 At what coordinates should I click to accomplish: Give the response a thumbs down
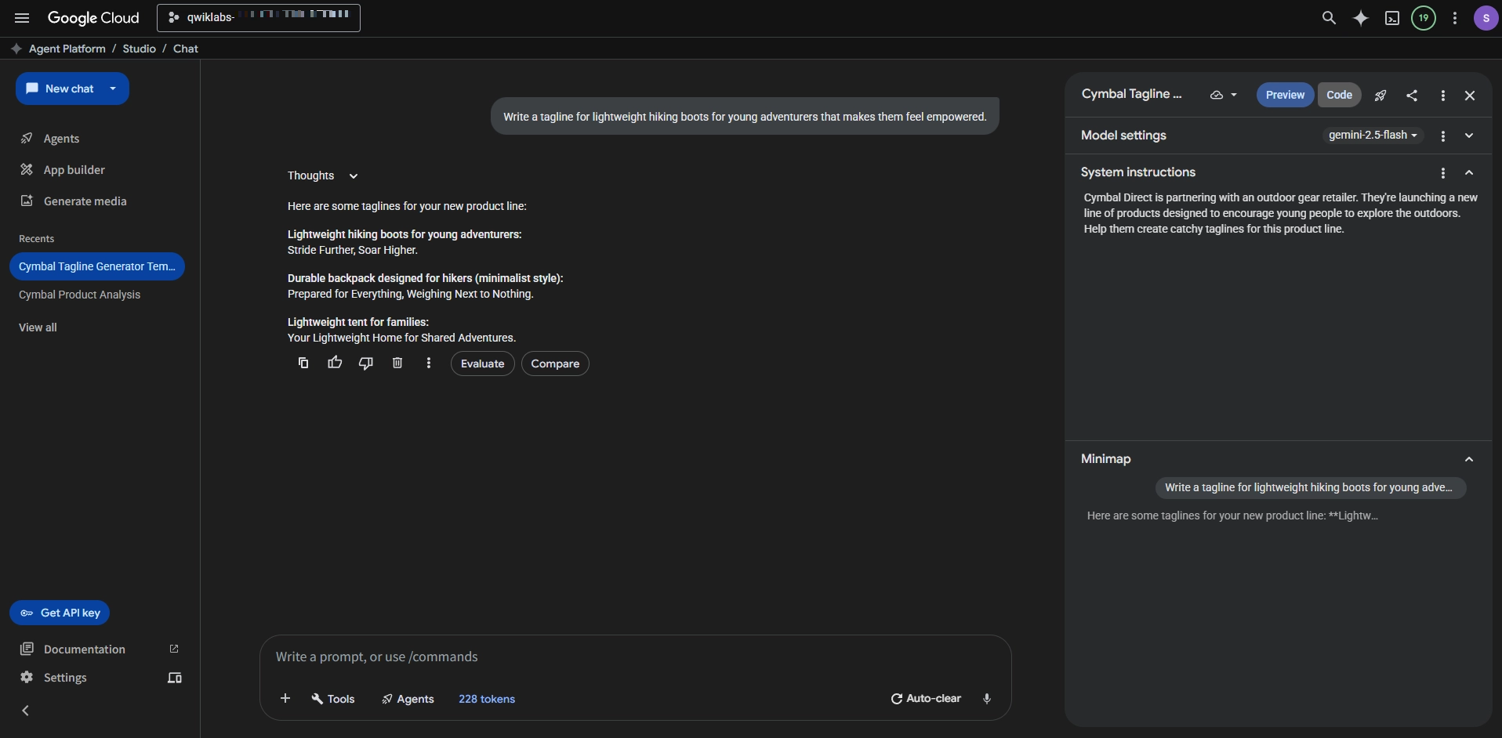(366, 363)
